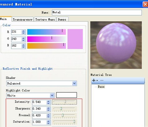The height and width of the screenshot is (127, 148).
Task: Decrease R value with down arrow
Action: pyautogui.click(x=23, y=33)
